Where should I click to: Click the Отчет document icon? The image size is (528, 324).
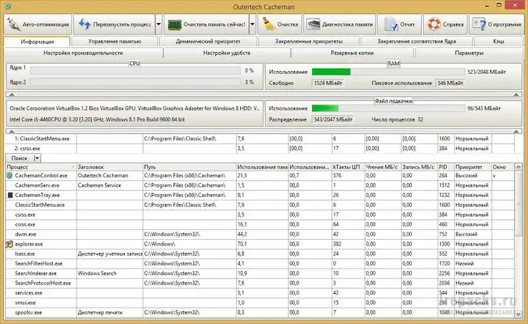[391, 24]
